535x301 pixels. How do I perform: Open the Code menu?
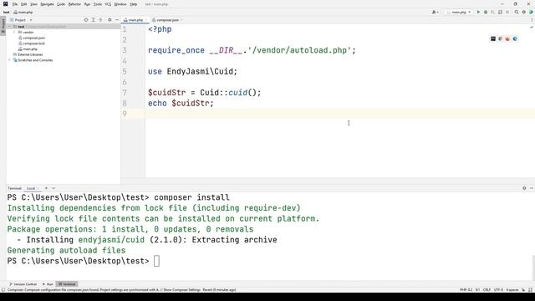tap(61, 4)
